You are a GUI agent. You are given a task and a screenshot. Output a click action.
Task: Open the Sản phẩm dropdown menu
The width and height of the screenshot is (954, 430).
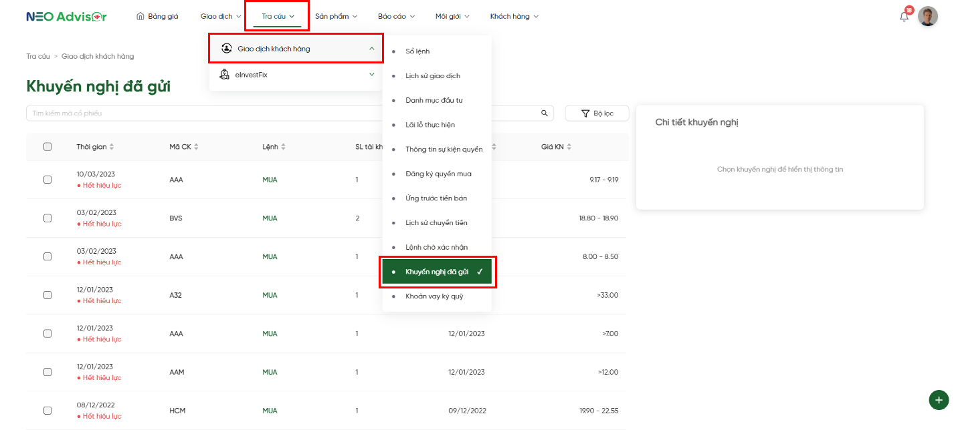336,17
